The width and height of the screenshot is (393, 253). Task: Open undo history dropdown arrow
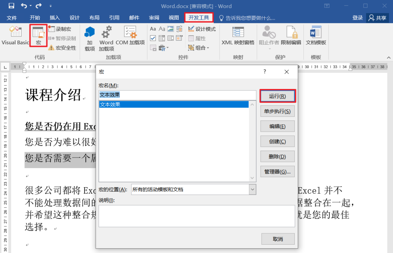coord(31,6)
